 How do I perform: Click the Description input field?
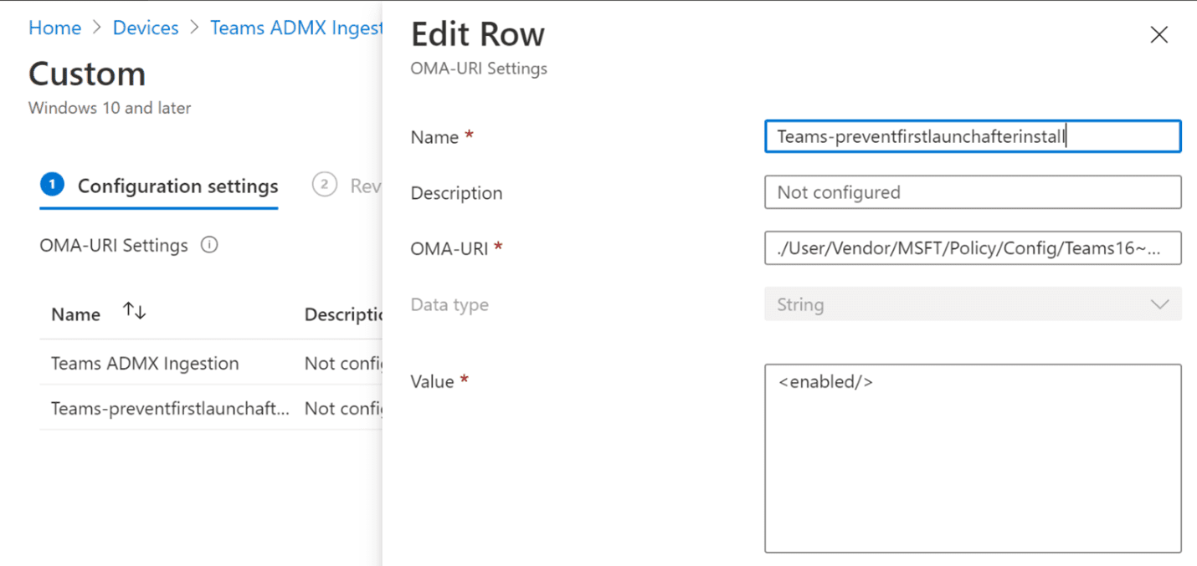point(971,192)
